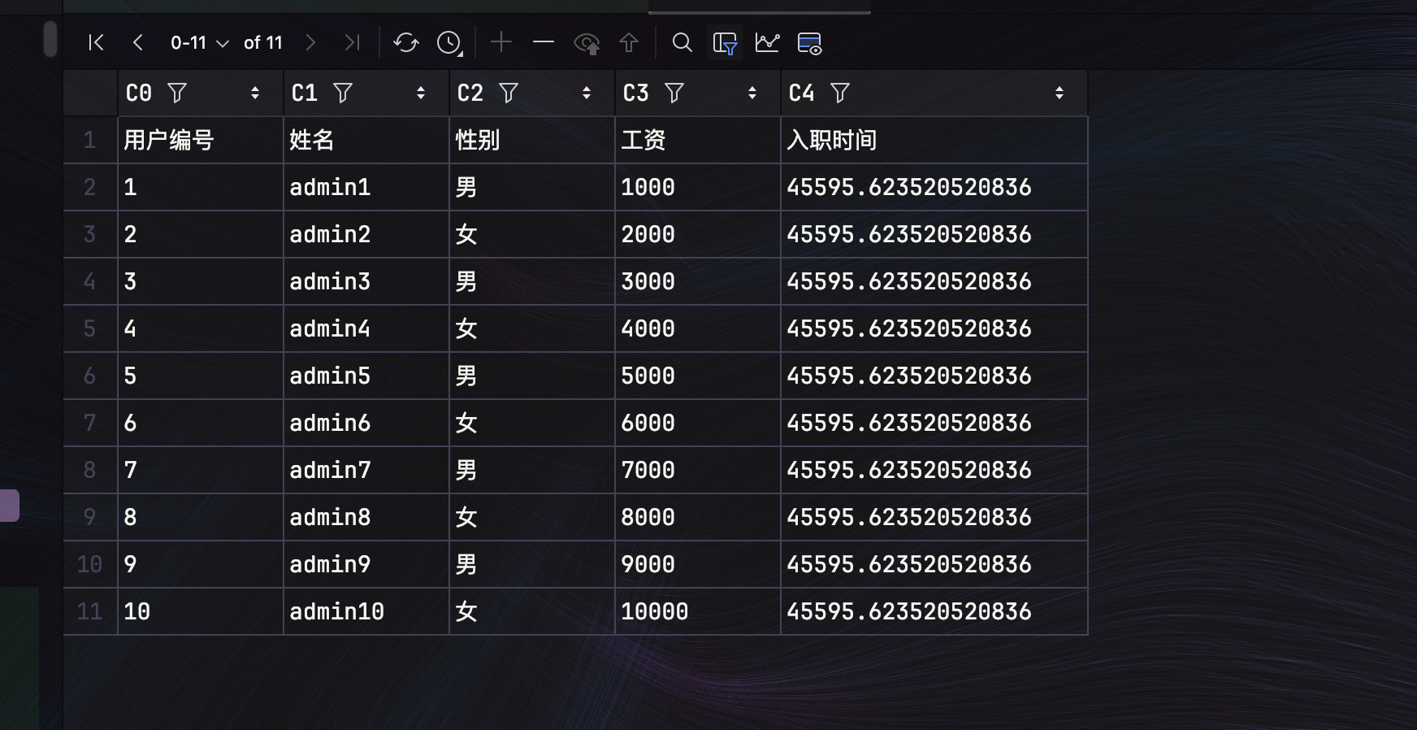Select cell 'admin1'
This screenshot has width=1417, height=730.
[366, 187]
